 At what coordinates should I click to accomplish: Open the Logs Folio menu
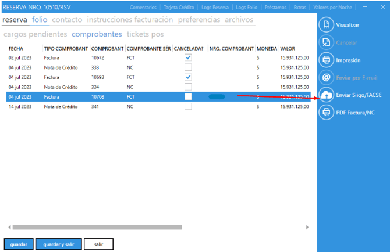247,8
